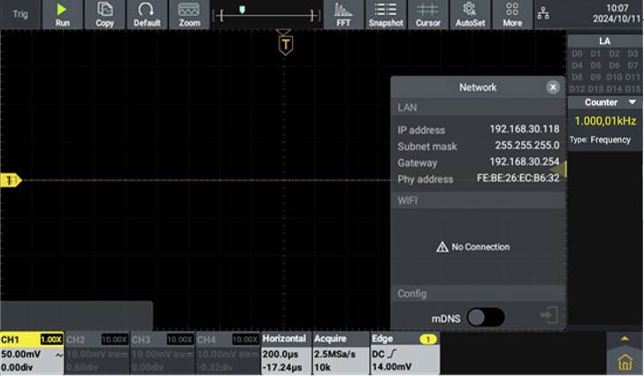Close the Network panel
The height and width of the screenshot is (376, 644).
(x=552, y=88)
